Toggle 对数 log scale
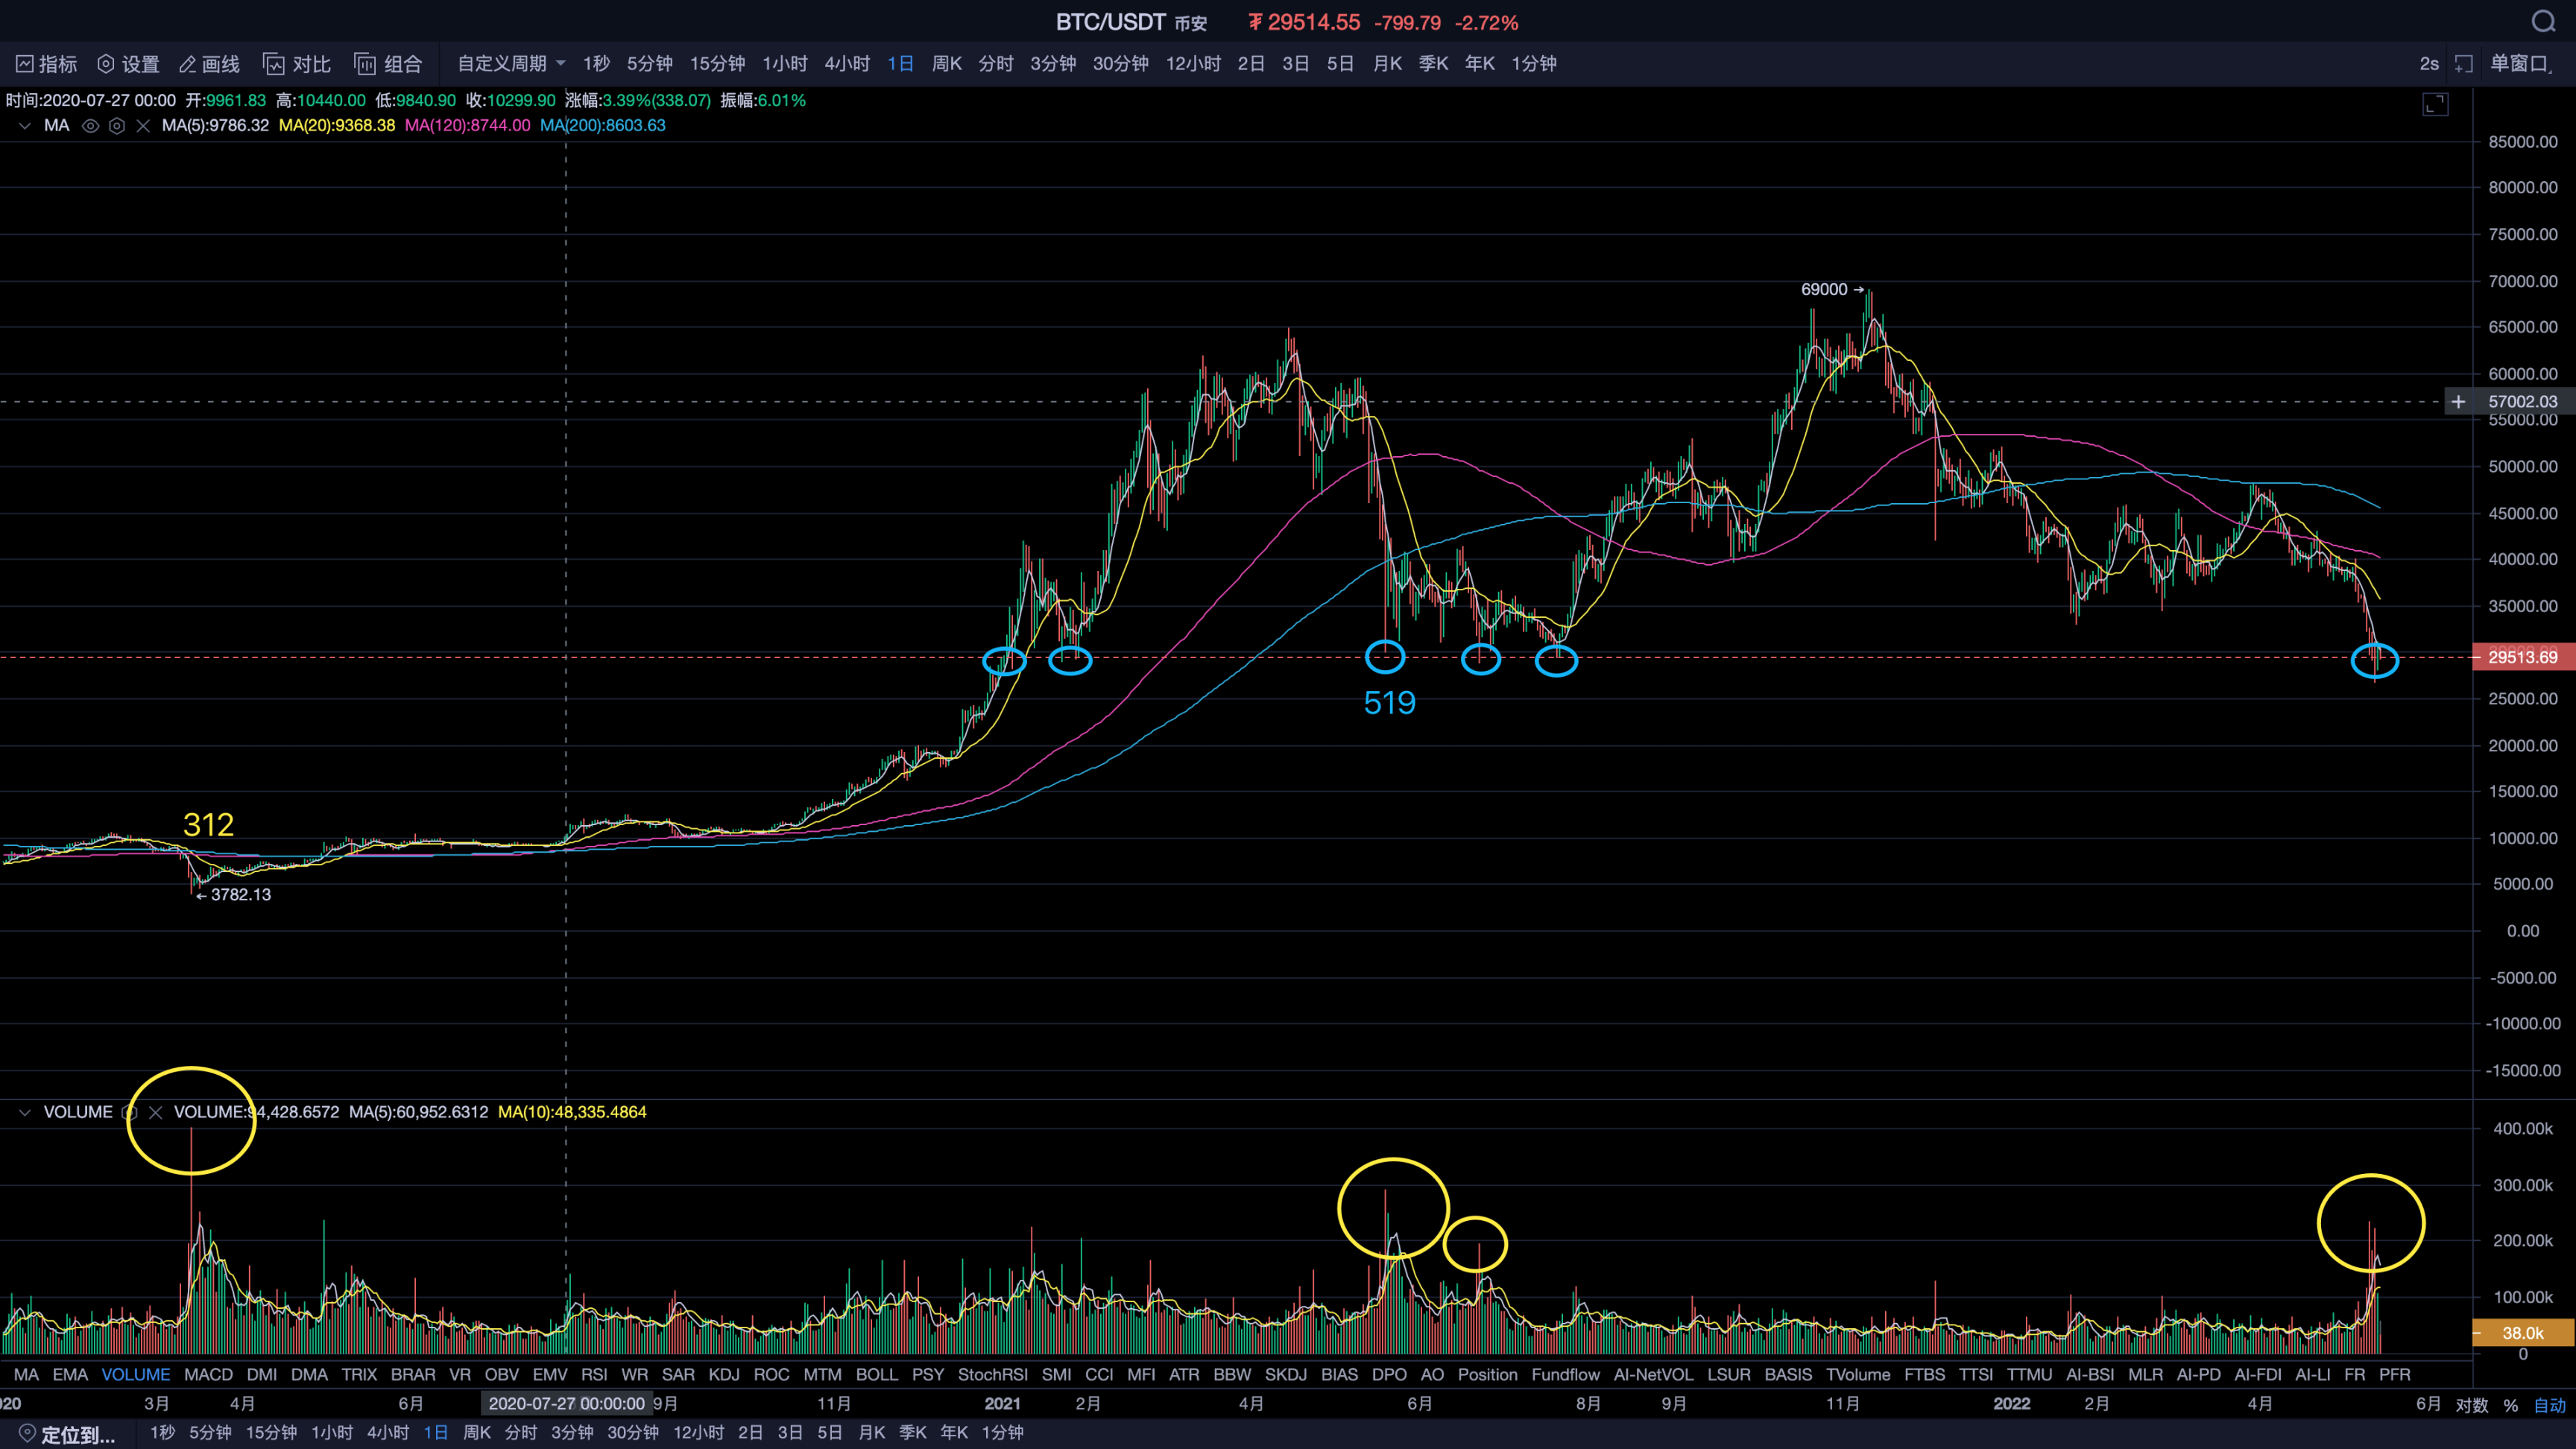2576x1449 pixels. coord(2471,1405)
